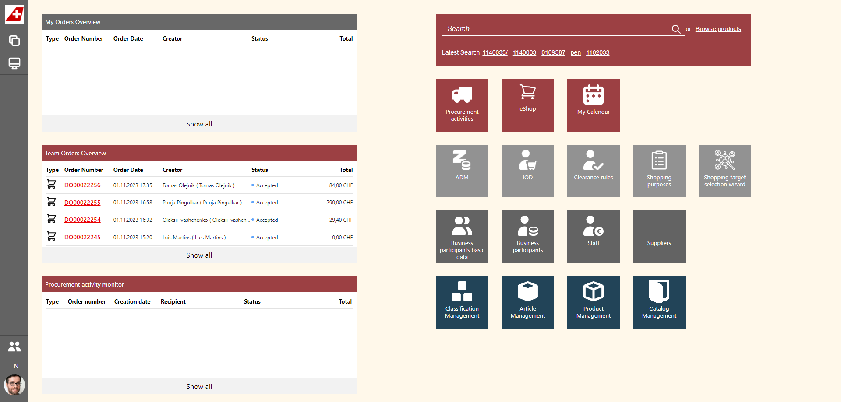Select latest search term 'pen'
The width and height of the screenshot is (841, 402).
576,53
